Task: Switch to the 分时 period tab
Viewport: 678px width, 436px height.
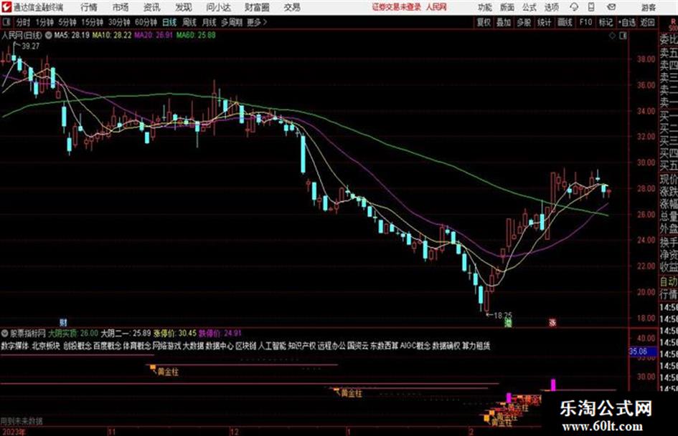Action: (x=24, y=22)
